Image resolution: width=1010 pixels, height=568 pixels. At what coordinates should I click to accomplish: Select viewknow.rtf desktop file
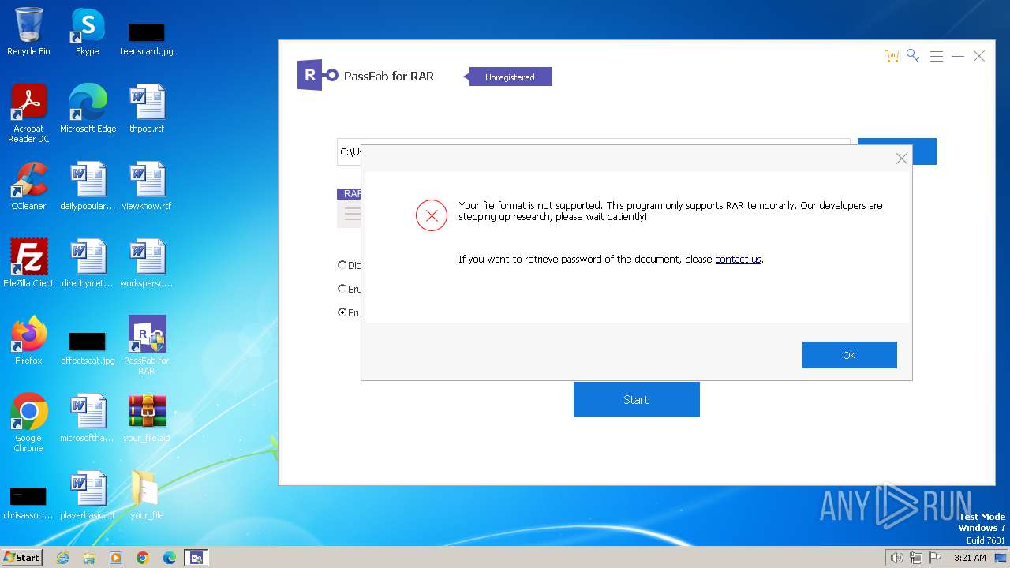coord(147,186)
